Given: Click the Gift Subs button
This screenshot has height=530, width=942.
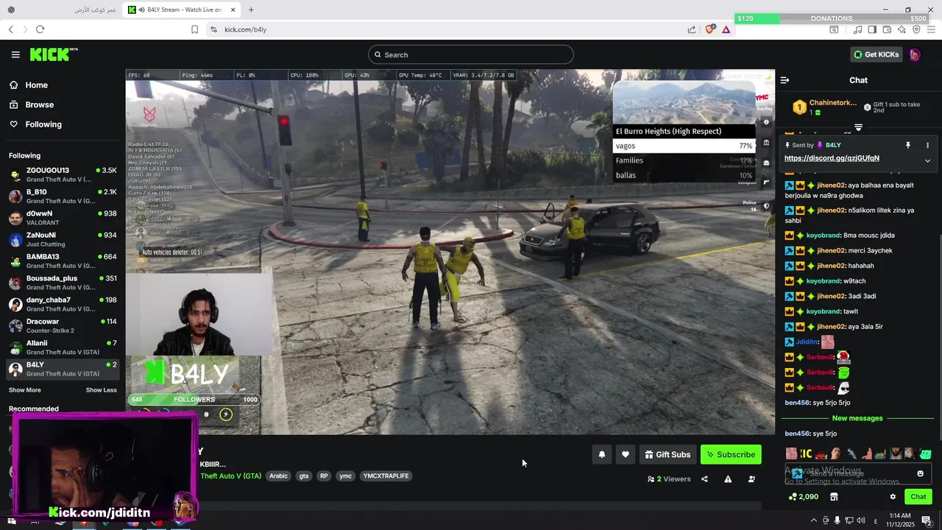Looking at the screenshot, I should coord(667,455).
